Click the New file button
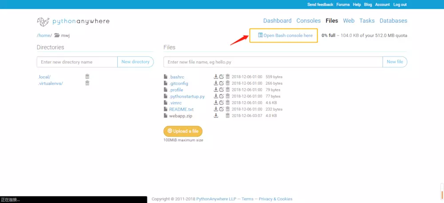Screen dimensions: 444x203 pos(395,62)
